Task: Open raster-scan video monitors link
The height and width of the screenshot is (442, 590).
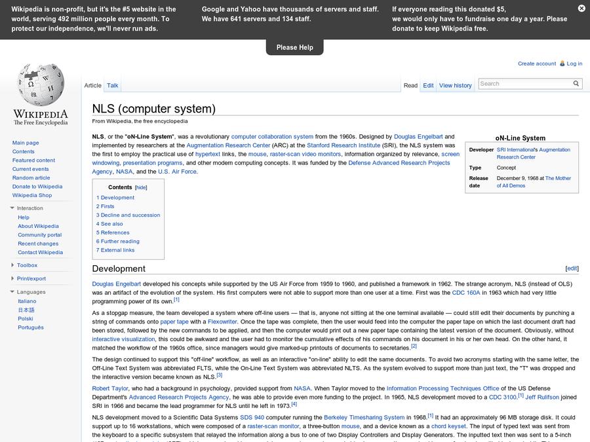Action: pos(305,154)
